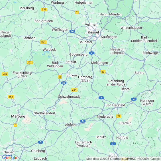Select the Kassel city label
161x161 pixels.
pos(93,32)
